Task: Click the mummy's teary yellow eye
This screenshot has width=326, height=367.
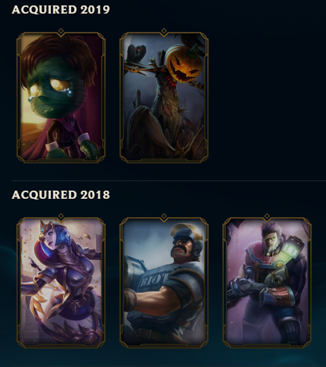Action: 60,85
